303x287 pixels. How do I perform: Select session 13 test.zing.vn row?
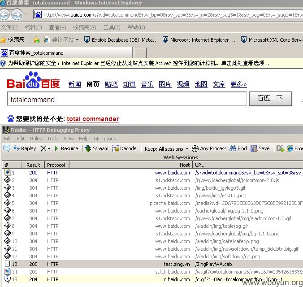[x=152, y=264]
